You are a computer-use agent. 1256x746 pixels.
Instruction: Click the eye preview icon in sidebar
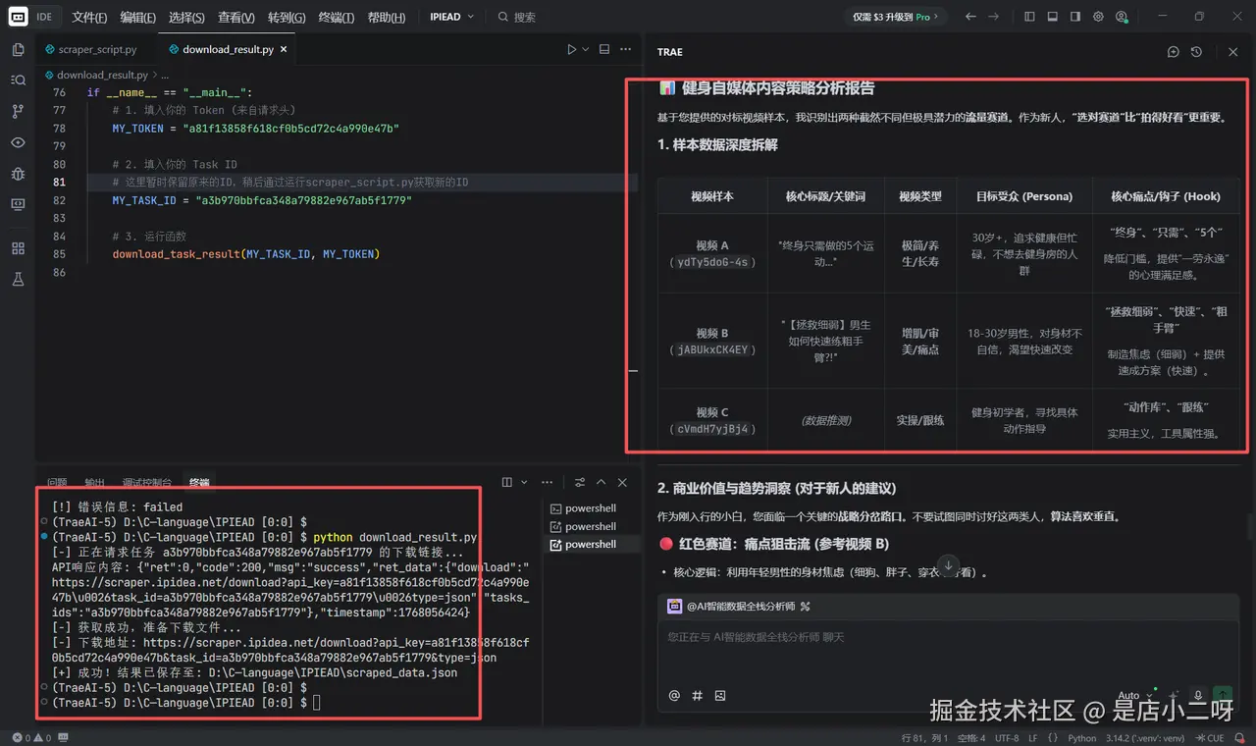(x=18, y=142)
